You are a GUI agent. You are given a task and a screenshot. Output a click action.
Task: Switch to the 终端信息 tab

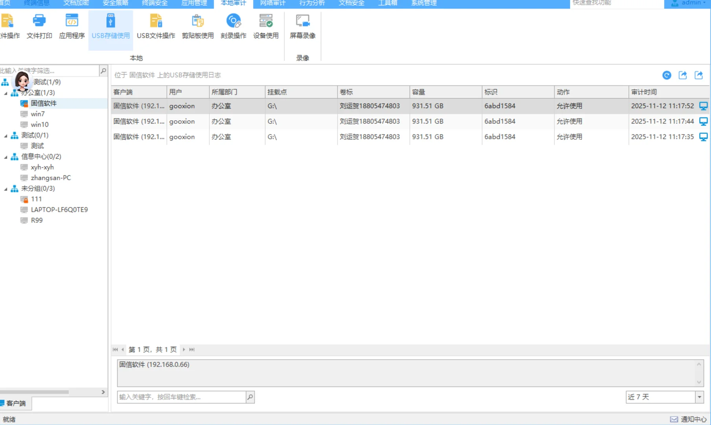point(37,3)
